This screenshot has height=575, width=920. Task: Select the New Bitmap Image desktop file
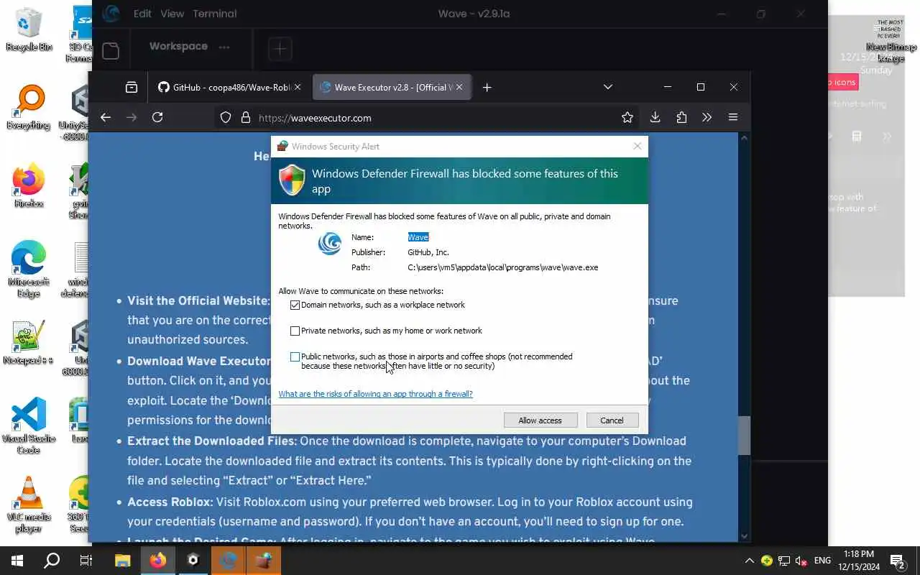pos(891,40)
